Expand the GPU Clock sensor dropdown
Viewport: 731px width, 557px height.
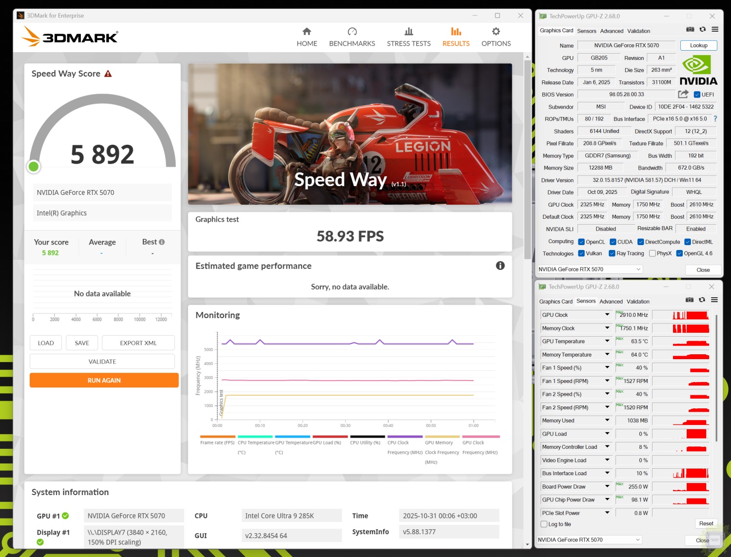[x=607, y=315]
